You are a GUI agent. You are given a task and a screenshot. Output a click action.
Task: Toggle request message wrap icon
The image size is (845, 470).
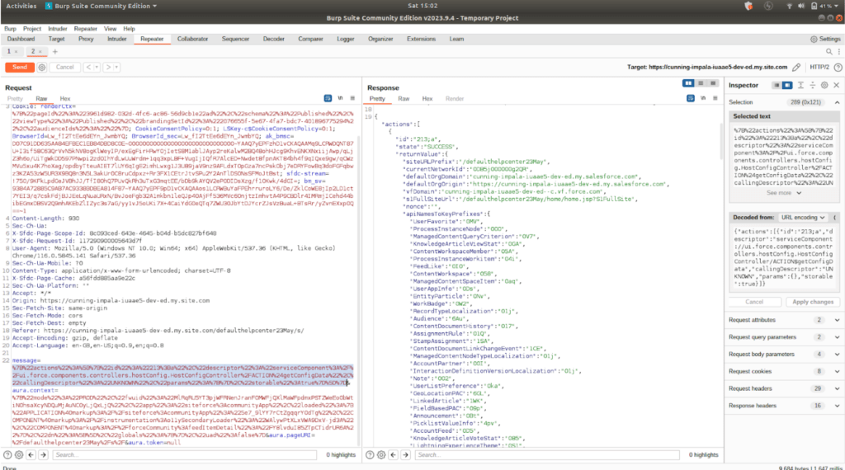(328, 98)
